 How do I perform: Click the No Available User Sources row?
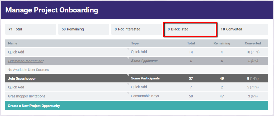(137, 70)
